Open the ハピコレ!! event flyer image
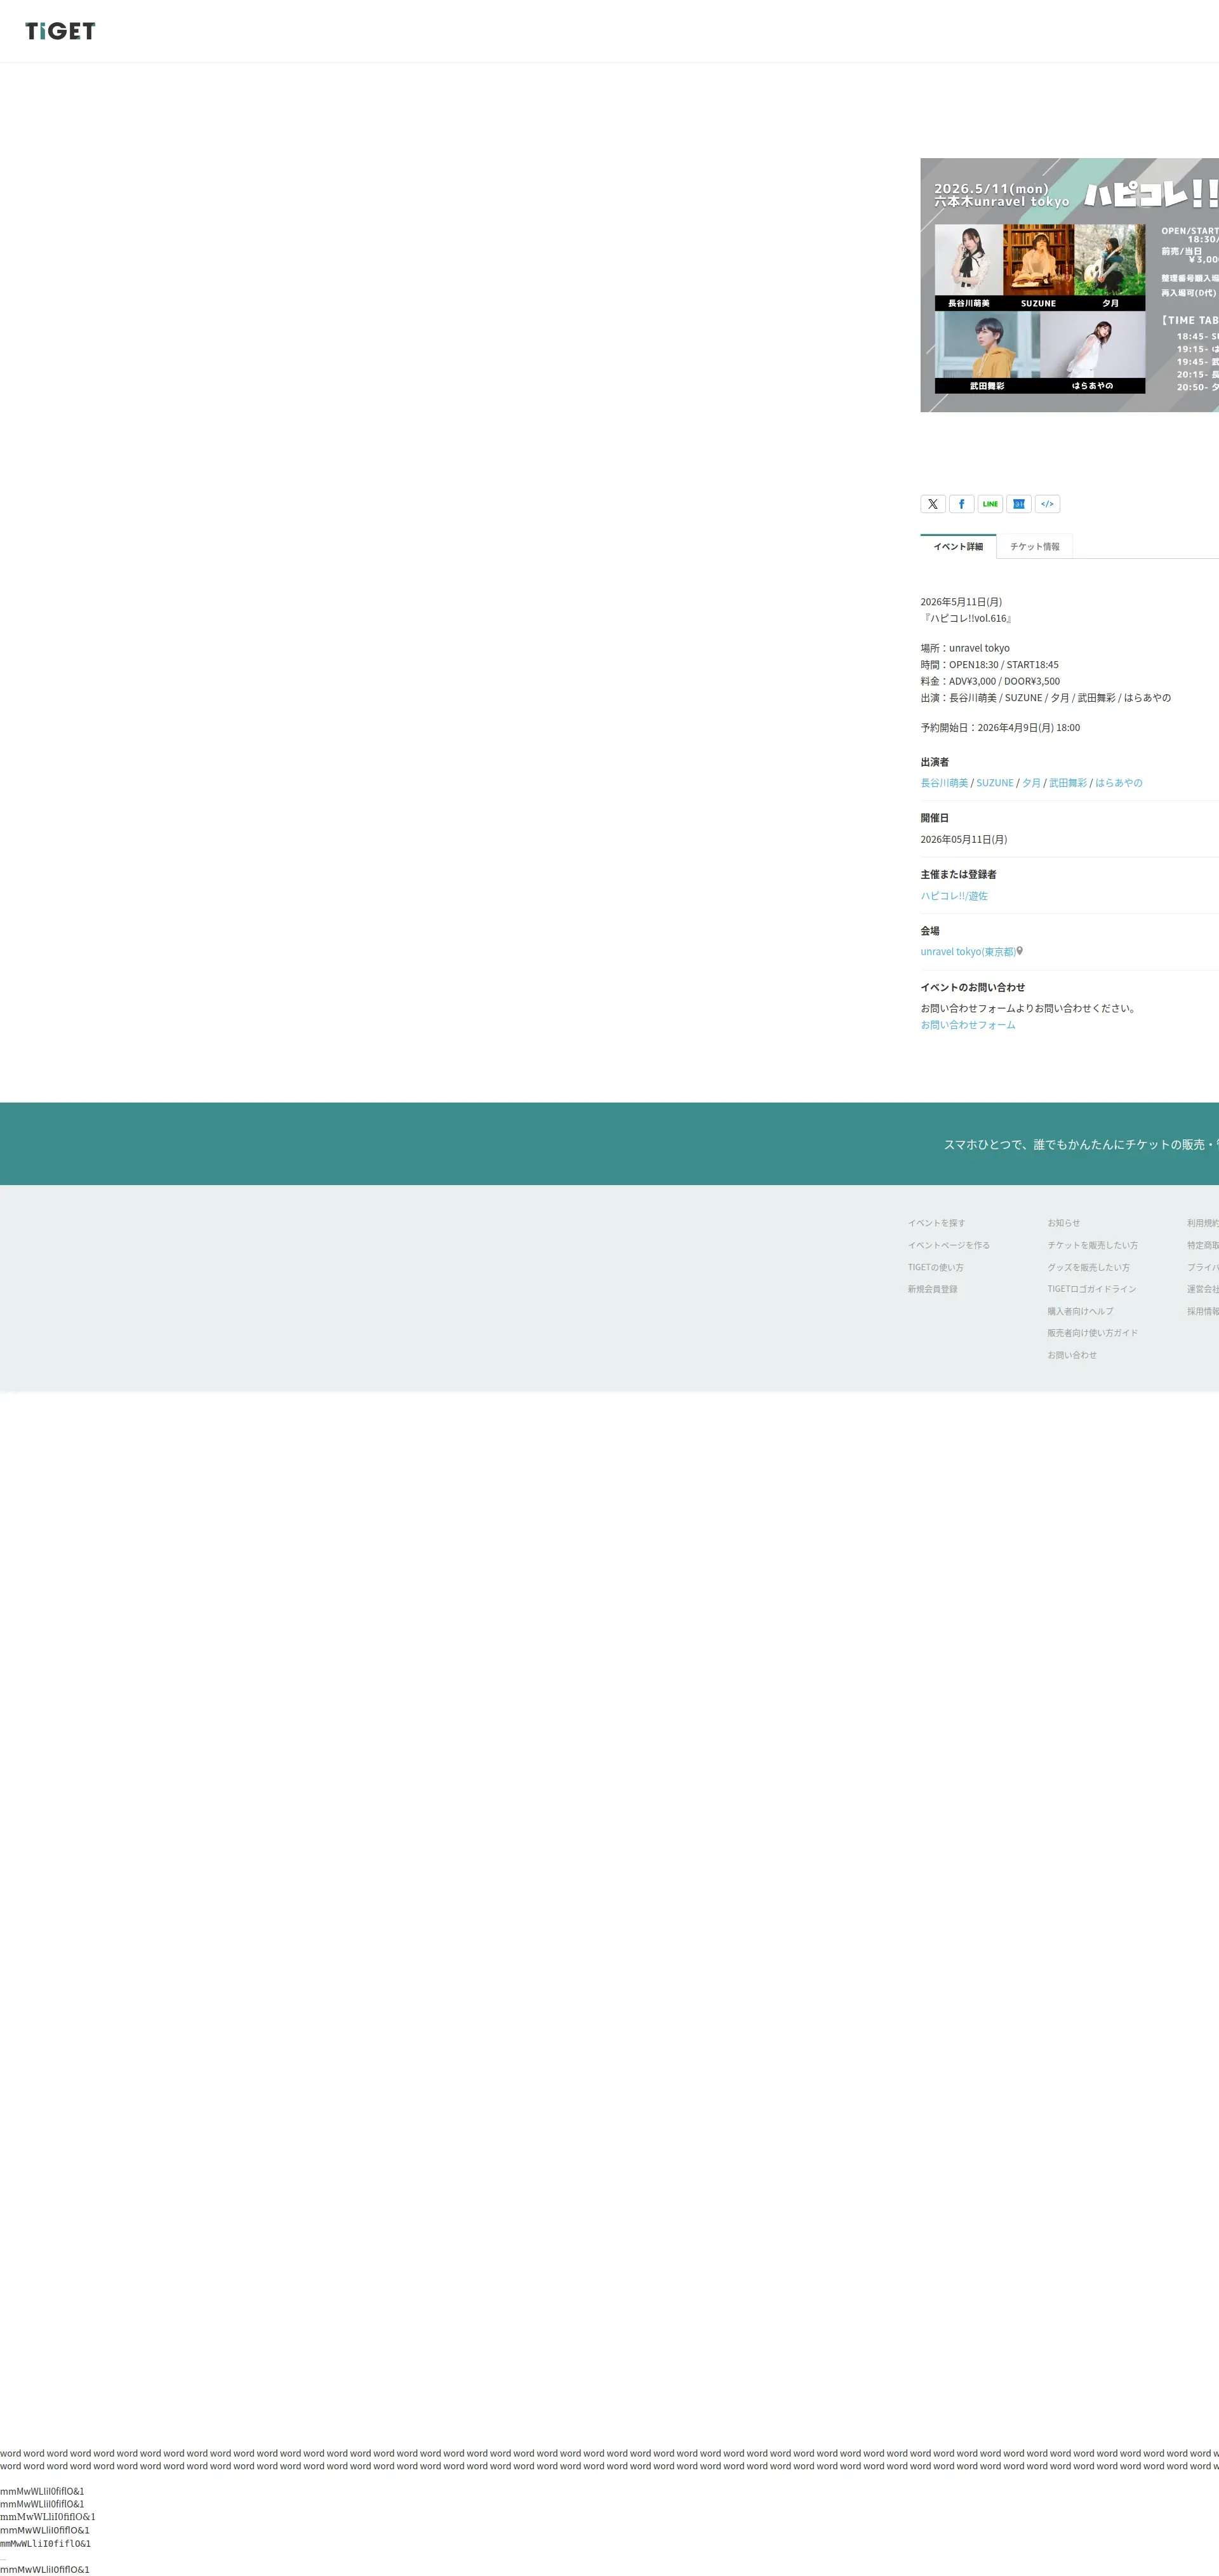1219x2576 pixels. (x=1069, y=285)
